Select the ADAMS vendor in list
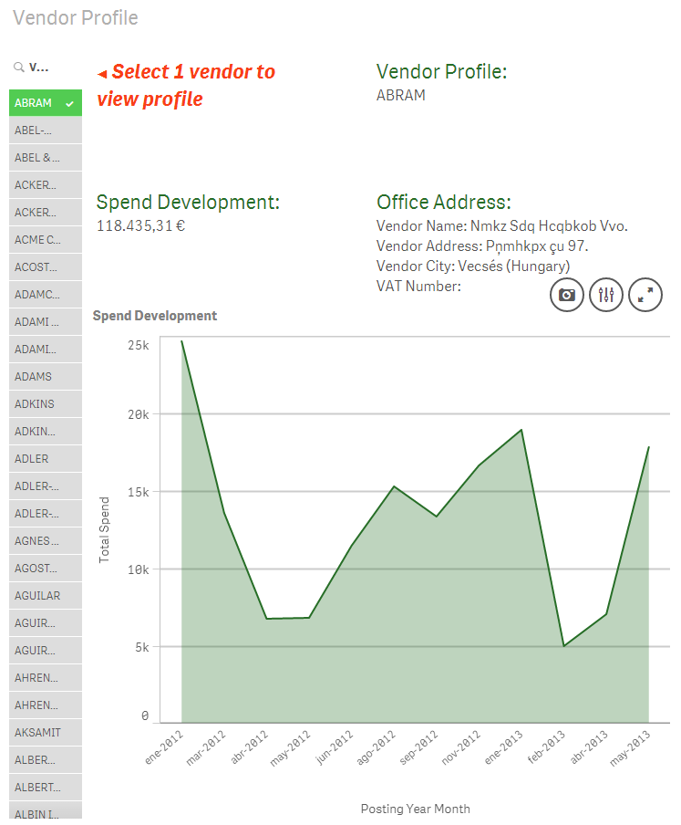The image size is (681, 825). click(x=34, y=377)
